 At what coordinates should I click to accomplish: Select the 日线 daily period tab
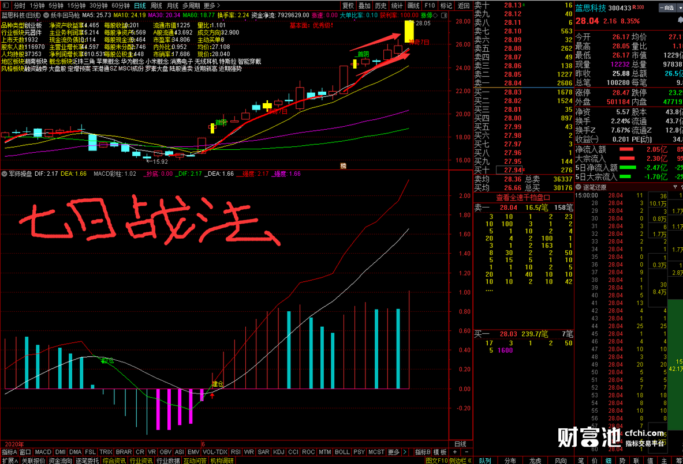click(x=140, y=6)
